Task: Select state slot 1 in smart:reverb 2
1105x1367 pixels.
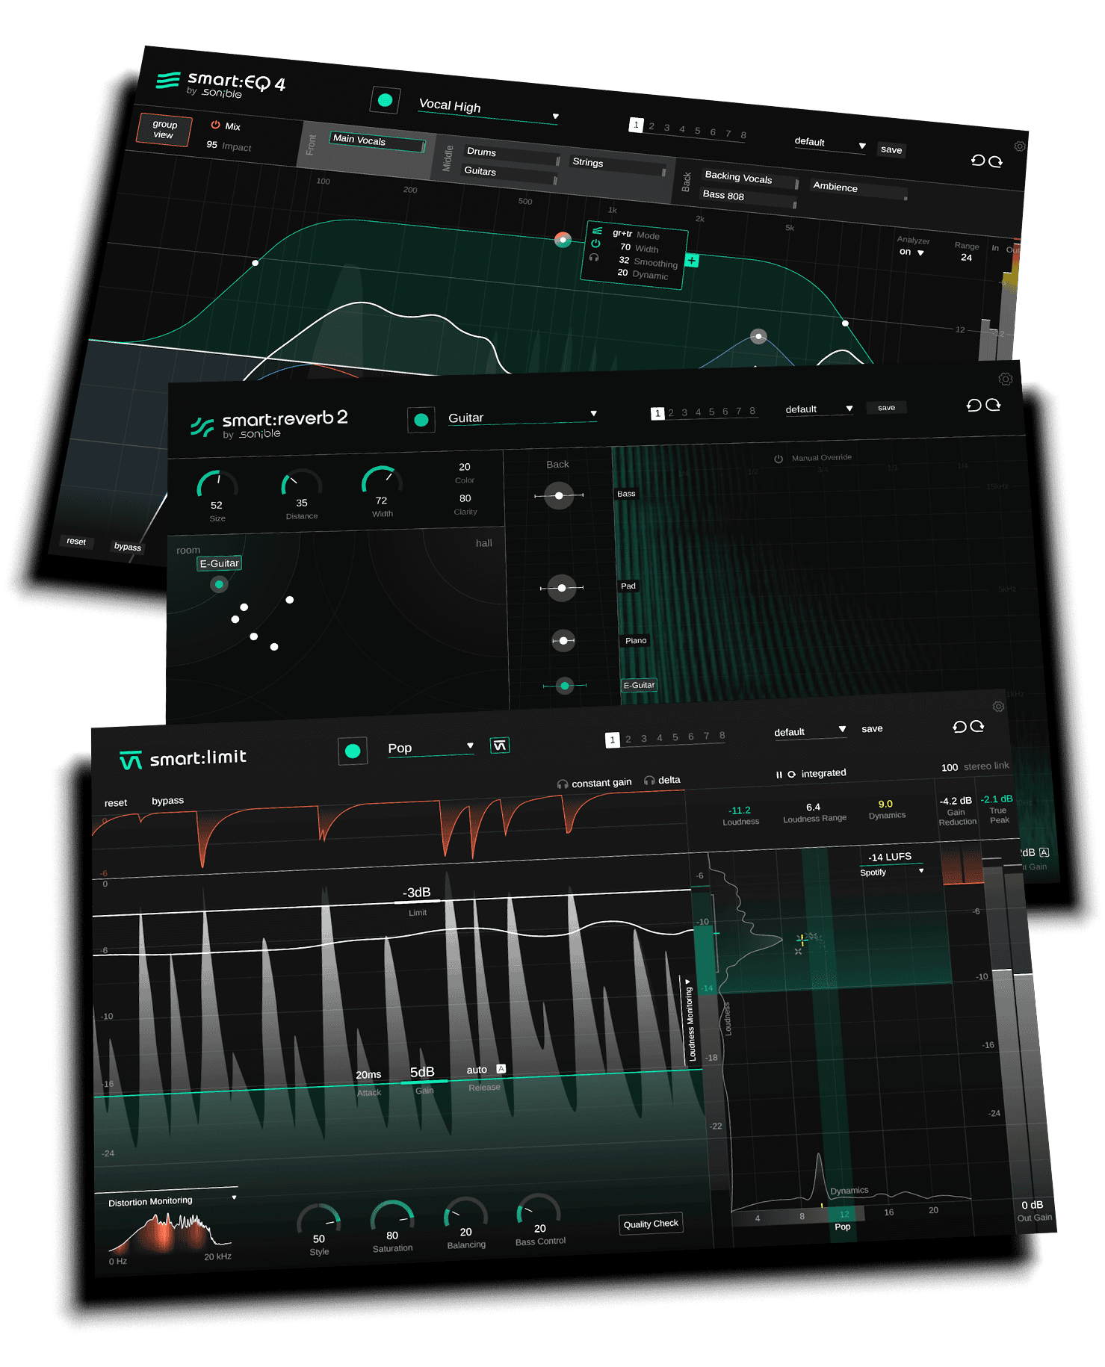Action: pyautogui.click(x=657, y=413)
